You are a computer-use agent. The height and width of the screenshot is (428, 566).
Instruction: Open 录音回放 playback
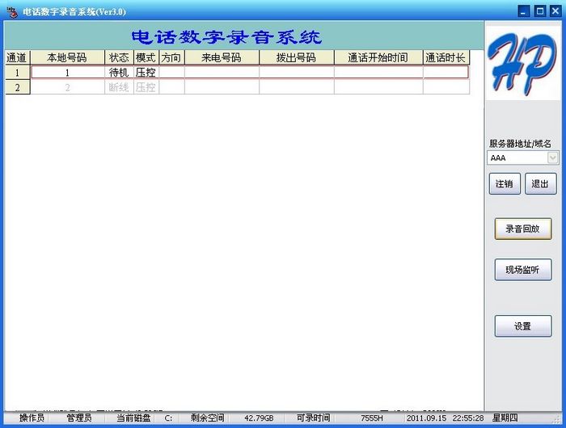(x=522, y=229)
